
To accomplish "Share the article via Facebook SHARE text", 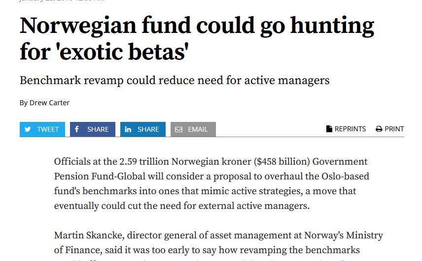I will point(98,129).
